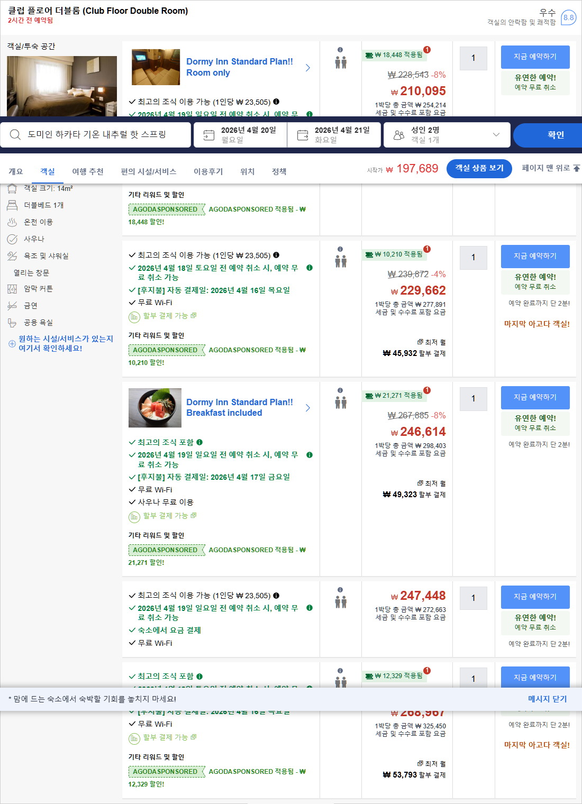Expand chevron beside Standard Plan Breakfast included
This screenshot has height=804, width=582.
point(308,408)
